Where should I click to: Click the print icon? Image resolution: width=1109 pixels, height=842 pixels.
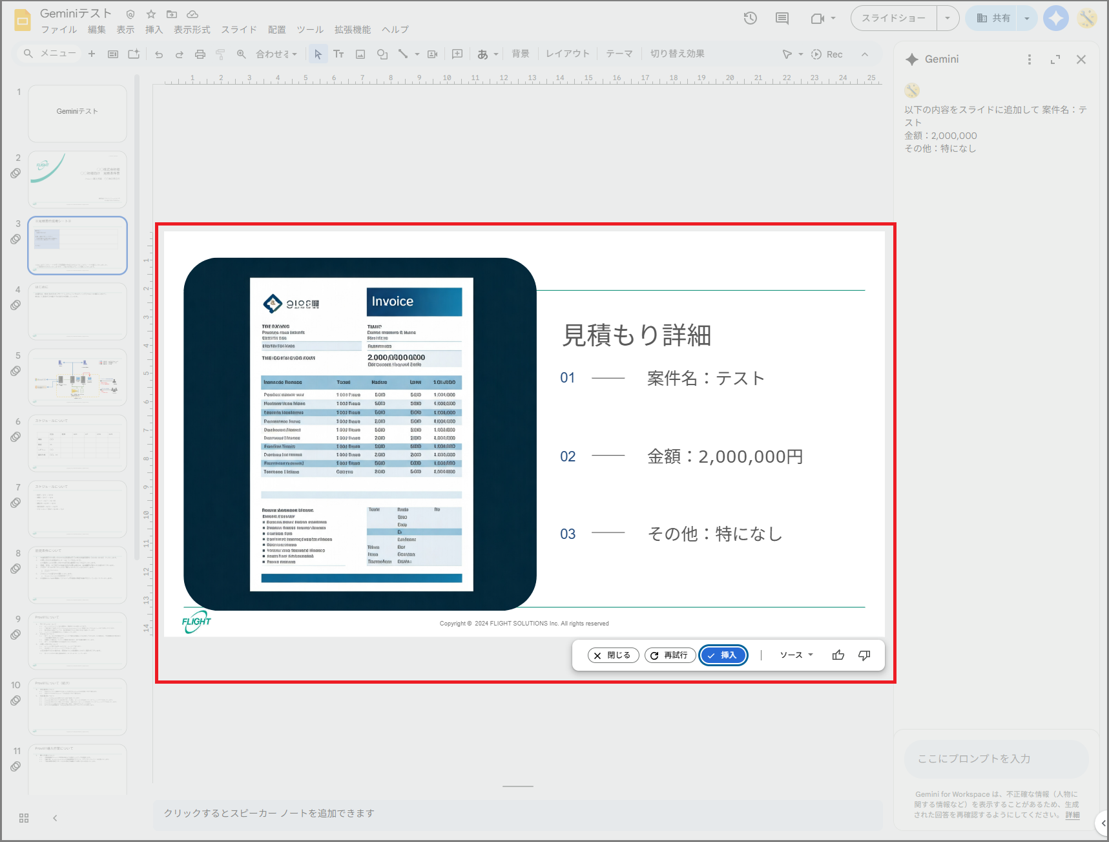[x=200, y=54]
